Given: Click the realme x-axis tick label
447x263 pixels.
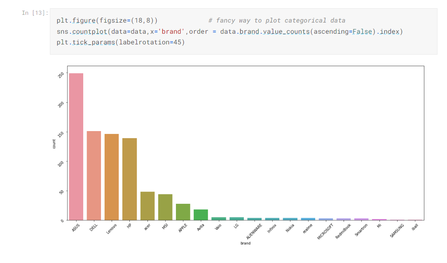Looking at the screenshot, I should [307, 228].
